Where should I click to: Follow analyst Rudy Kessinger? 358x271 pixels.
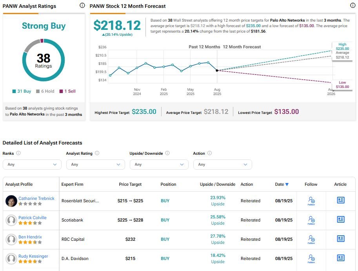(x=311, y=258)
